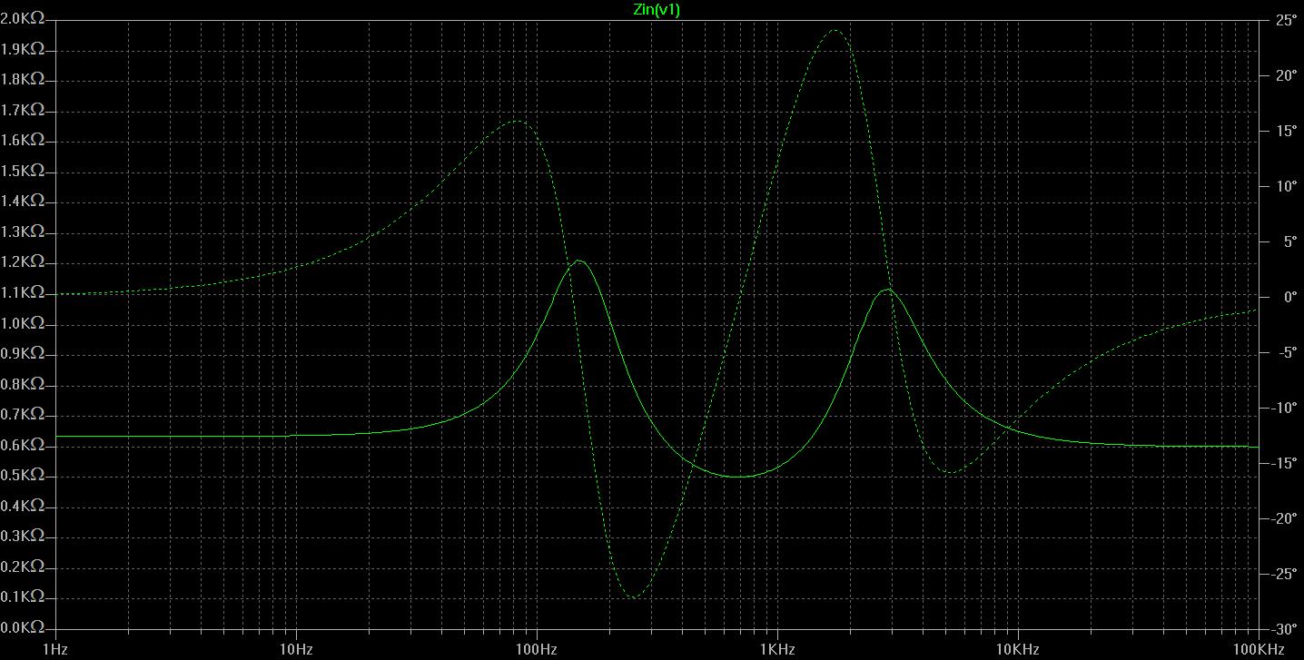Click the 1.3KΩ left axis label
The width and height of the screenshot is (1304, 660).
point(23,232)
